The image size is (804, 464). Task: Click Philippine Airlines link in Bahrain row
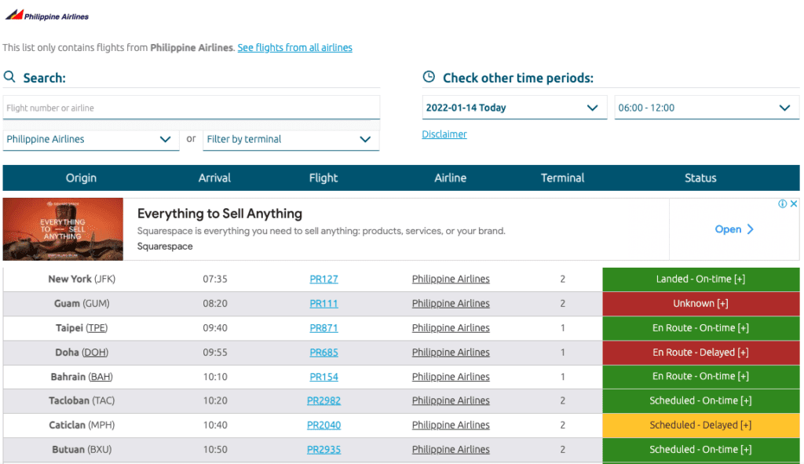(x=451, y=377)
